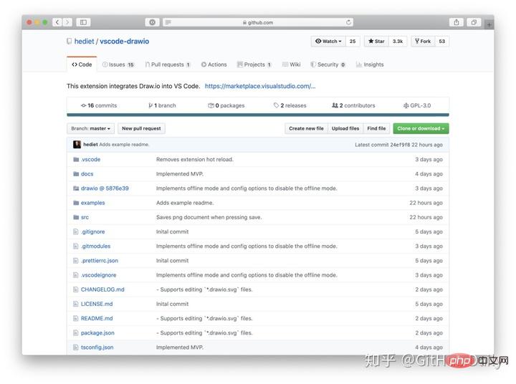Open the Watch dropdown
516x384 pixels.
point(328,41)
